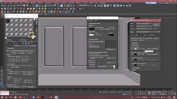Enable Refraction environment checkbox
The width and height of the screenshot is (177, 99).
[132, 58]
